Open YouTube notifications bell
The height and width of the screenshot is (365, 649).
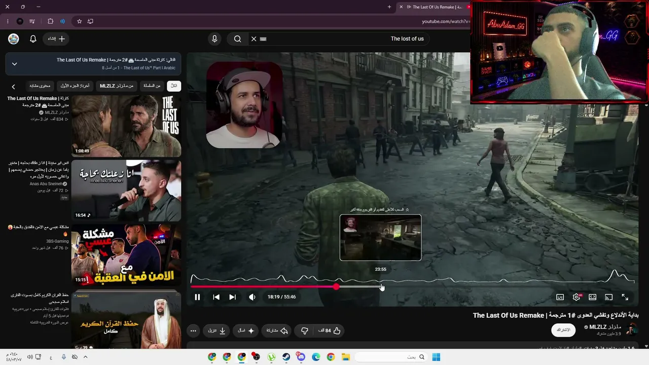coord(33,39)
